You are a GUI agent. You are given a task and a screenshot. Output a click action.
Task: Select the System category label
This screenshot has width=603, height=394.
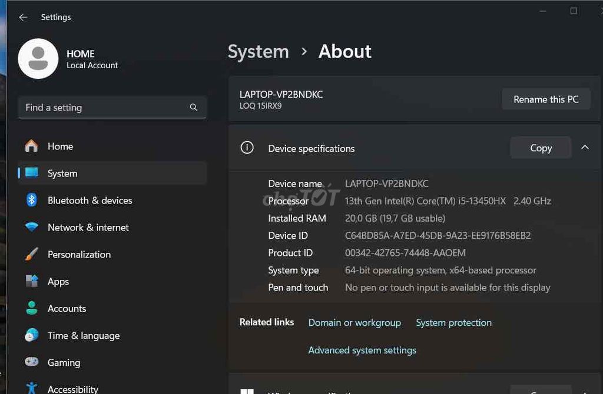62,173
